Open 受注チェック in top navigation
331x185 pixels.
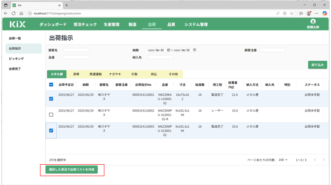coord(85,24)
